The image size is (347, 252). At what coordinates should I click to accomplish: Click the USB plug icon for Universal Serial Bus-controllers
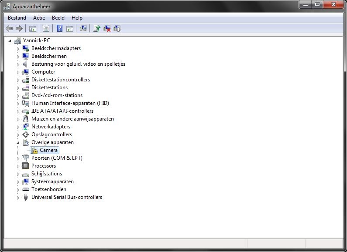(x=26, y=197)
